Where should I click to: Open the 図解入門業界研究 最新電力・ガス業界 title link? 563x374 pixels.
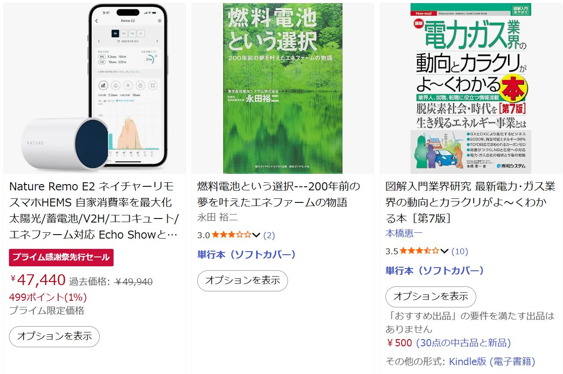coord(470,202)
